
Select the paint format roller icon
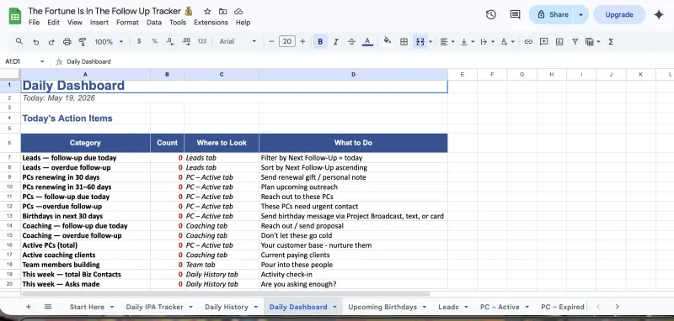point(82,41)
